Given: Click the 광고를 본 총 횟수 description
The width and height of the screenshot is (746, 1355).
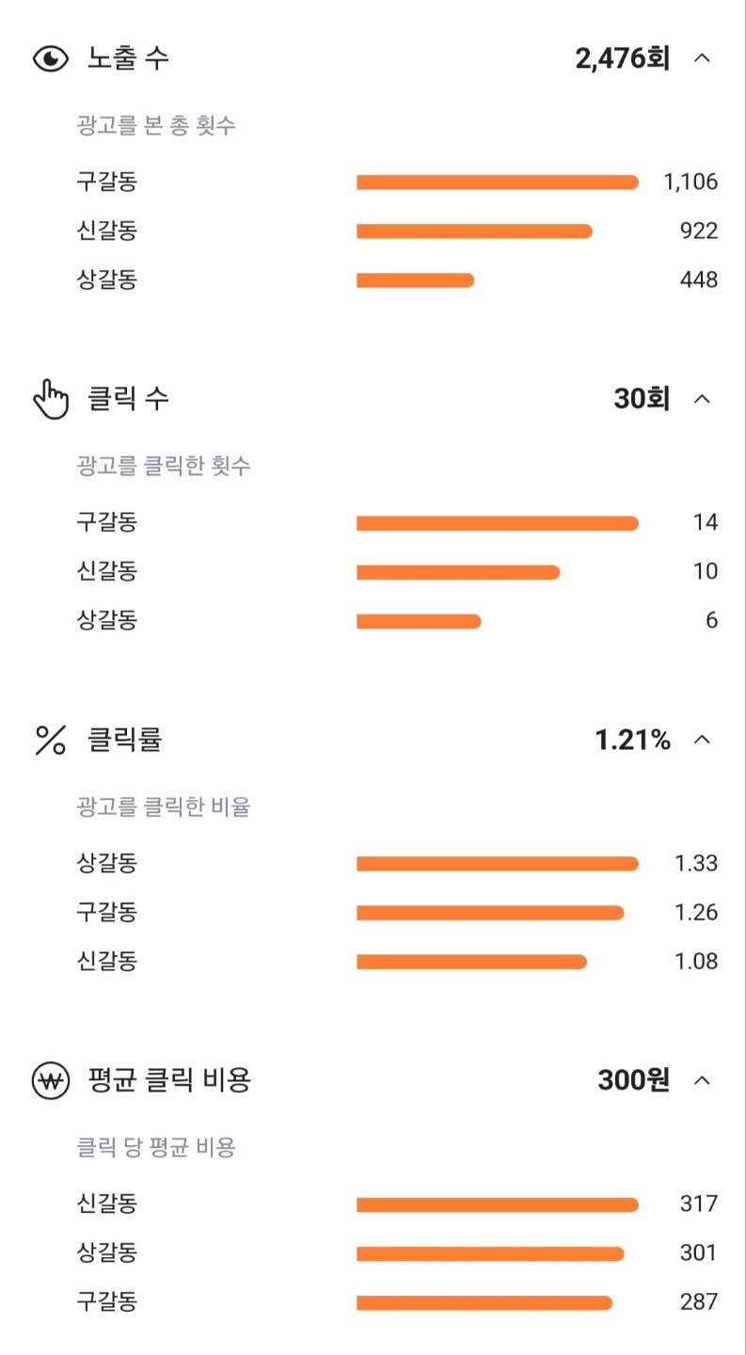Looking at the screenshot, I should 156,125.
